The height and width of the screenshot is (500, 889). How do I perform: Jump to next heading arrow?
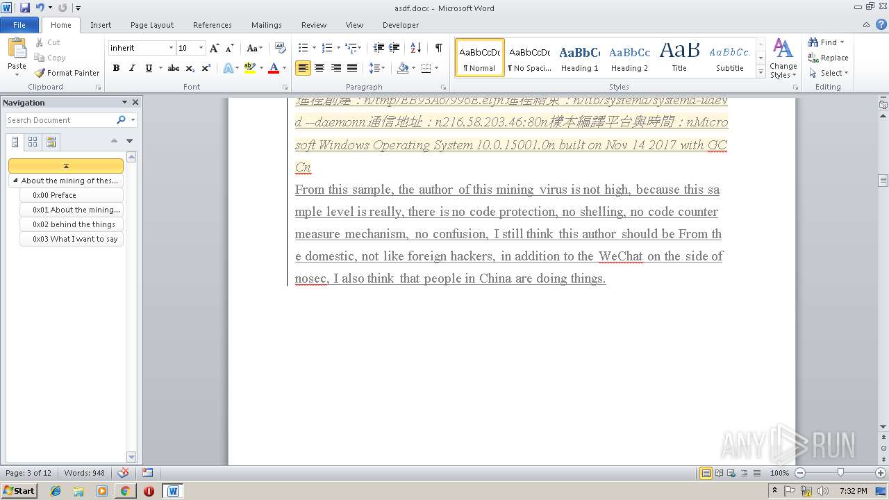[129, 141]
